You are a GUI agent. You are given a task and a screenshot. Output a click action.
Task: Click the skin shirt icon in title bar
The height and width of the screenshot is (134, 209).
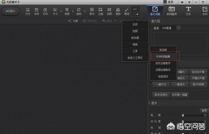click(x=182, y=2)
